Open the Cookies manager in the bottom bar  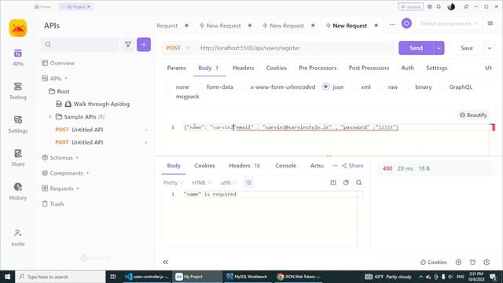pyautogui.click(x=433, y=262)
